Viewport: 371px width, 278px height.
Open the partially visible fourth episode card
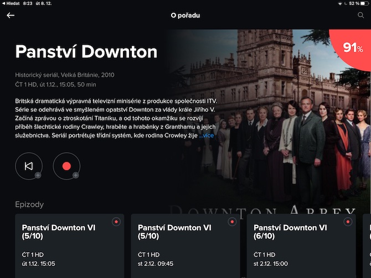pos(367,246)
